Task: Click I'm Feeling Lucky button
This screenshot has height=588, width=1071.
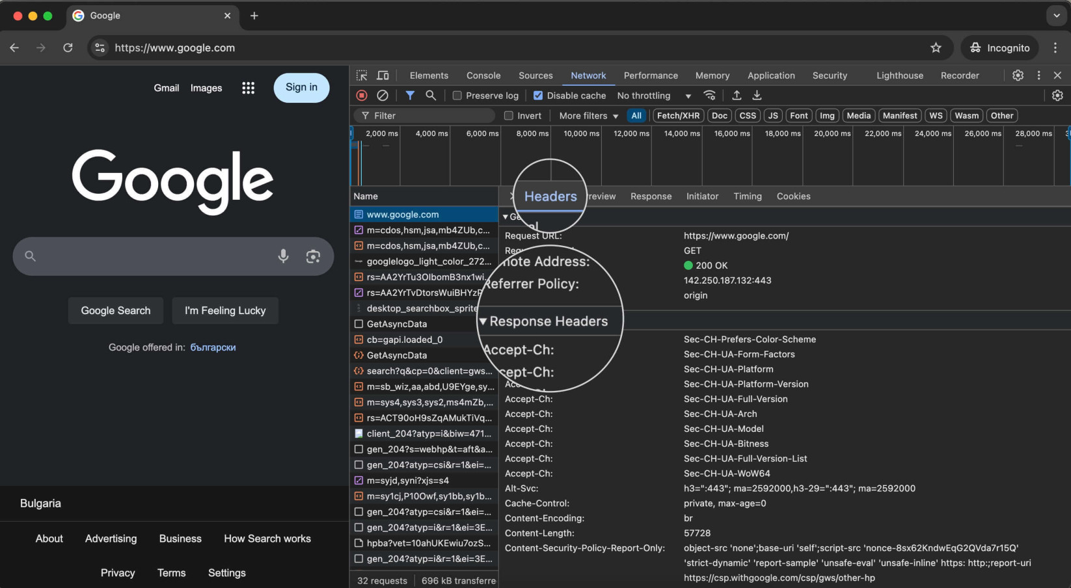Action: click(225, 311)
